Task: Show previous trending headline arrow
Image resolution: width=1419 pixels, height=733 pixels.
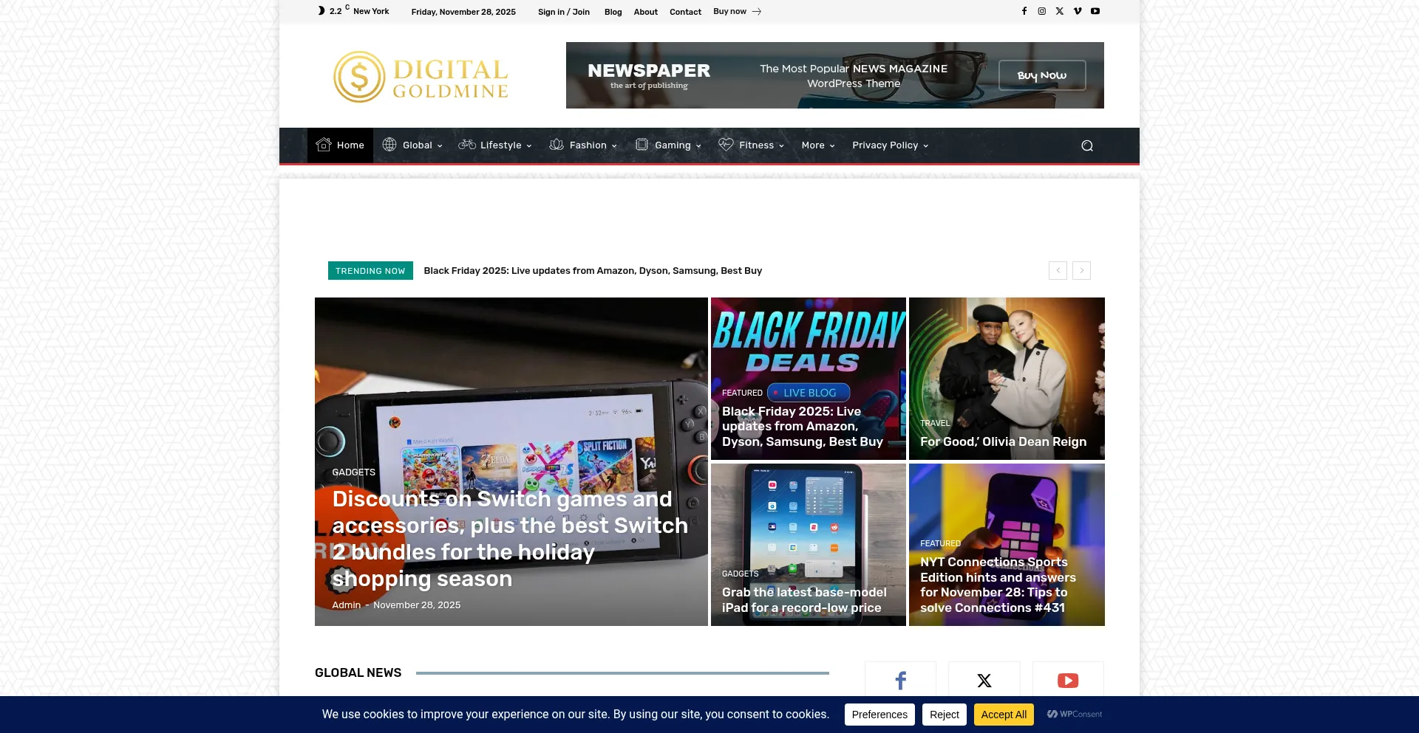Action: tap(1058, 271)
